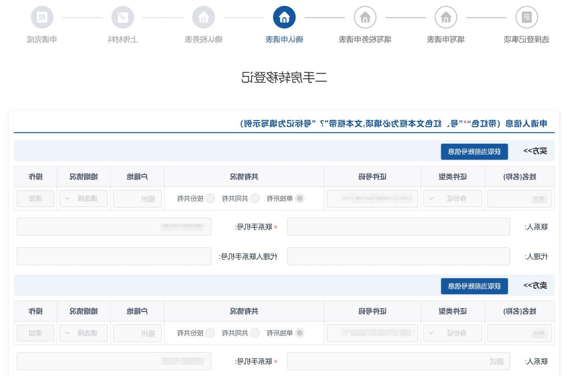Focus the 买方 联系人 input field
The image size is (577, 376).
point(399,226)
